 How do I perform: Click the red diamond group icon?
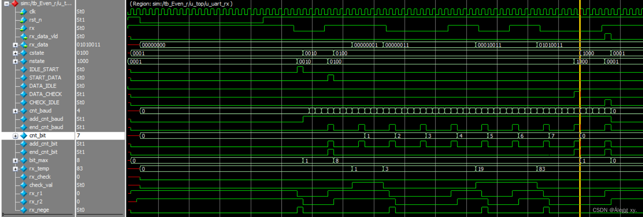point(15,3)
